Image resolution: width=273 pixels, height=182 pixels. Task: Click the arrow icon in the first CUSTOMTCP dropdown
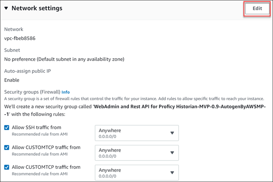point(172,153)
